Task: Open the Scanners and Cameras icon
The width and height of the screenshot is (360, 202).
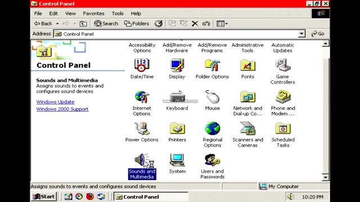Action: click(x=247, y=128)
